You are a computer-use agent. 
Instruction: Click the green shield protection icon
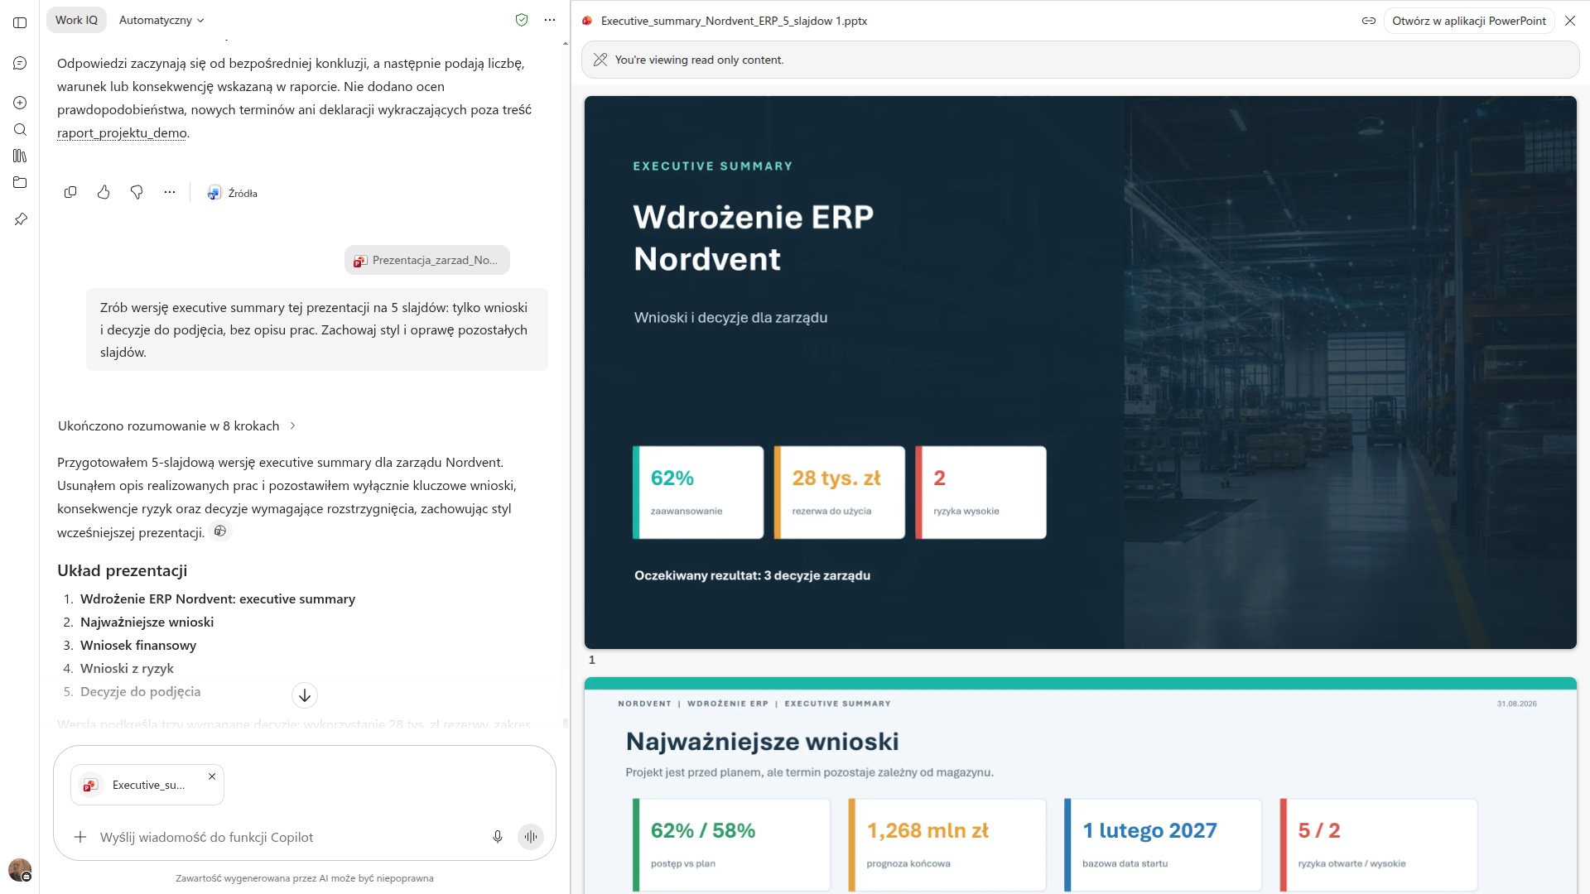click(x=522, y=20)
